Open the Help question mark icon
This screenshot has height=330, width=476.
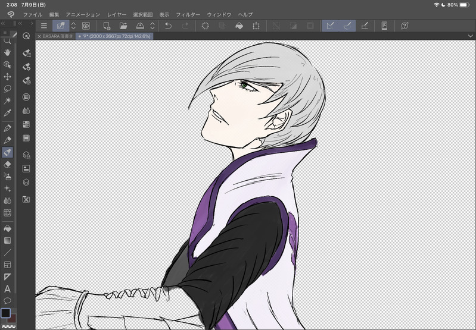tap(405, 26)
